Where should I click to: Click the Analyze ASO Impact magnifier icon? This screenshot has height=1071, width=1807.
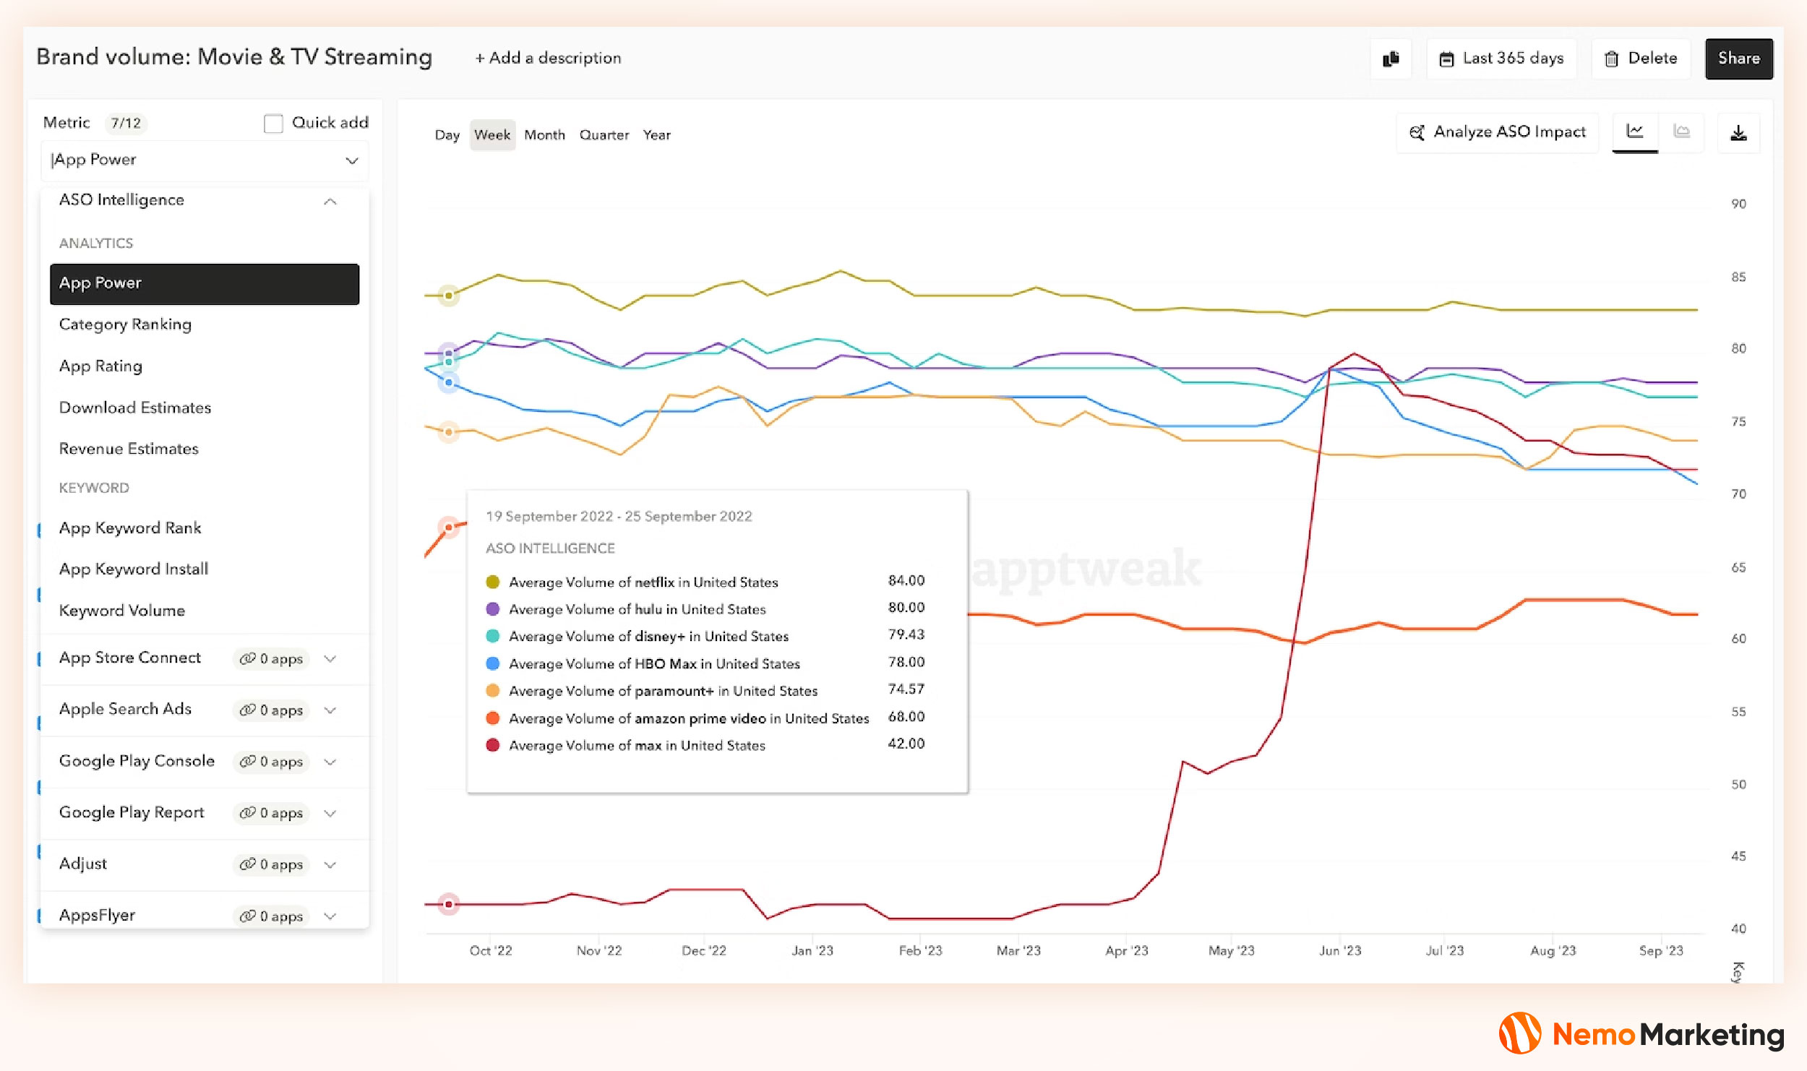pyautogui.click(x=1417, y=132)
